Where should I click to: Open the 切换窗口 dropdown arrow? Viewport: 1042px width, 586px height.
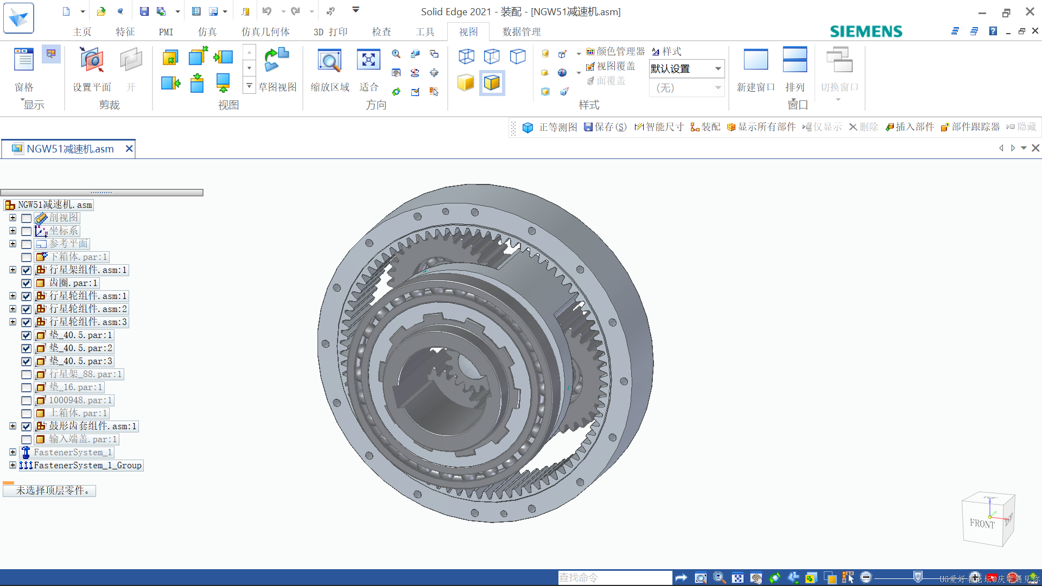tap(838, 100)
